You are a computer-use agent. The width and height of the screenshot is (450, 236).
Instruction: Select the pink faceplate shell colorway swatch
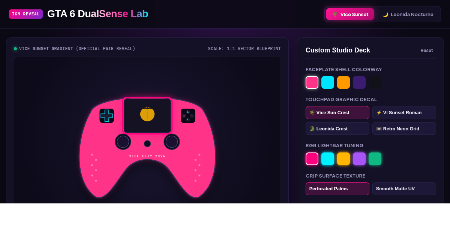pyautogui.click(x=312, y=82)
